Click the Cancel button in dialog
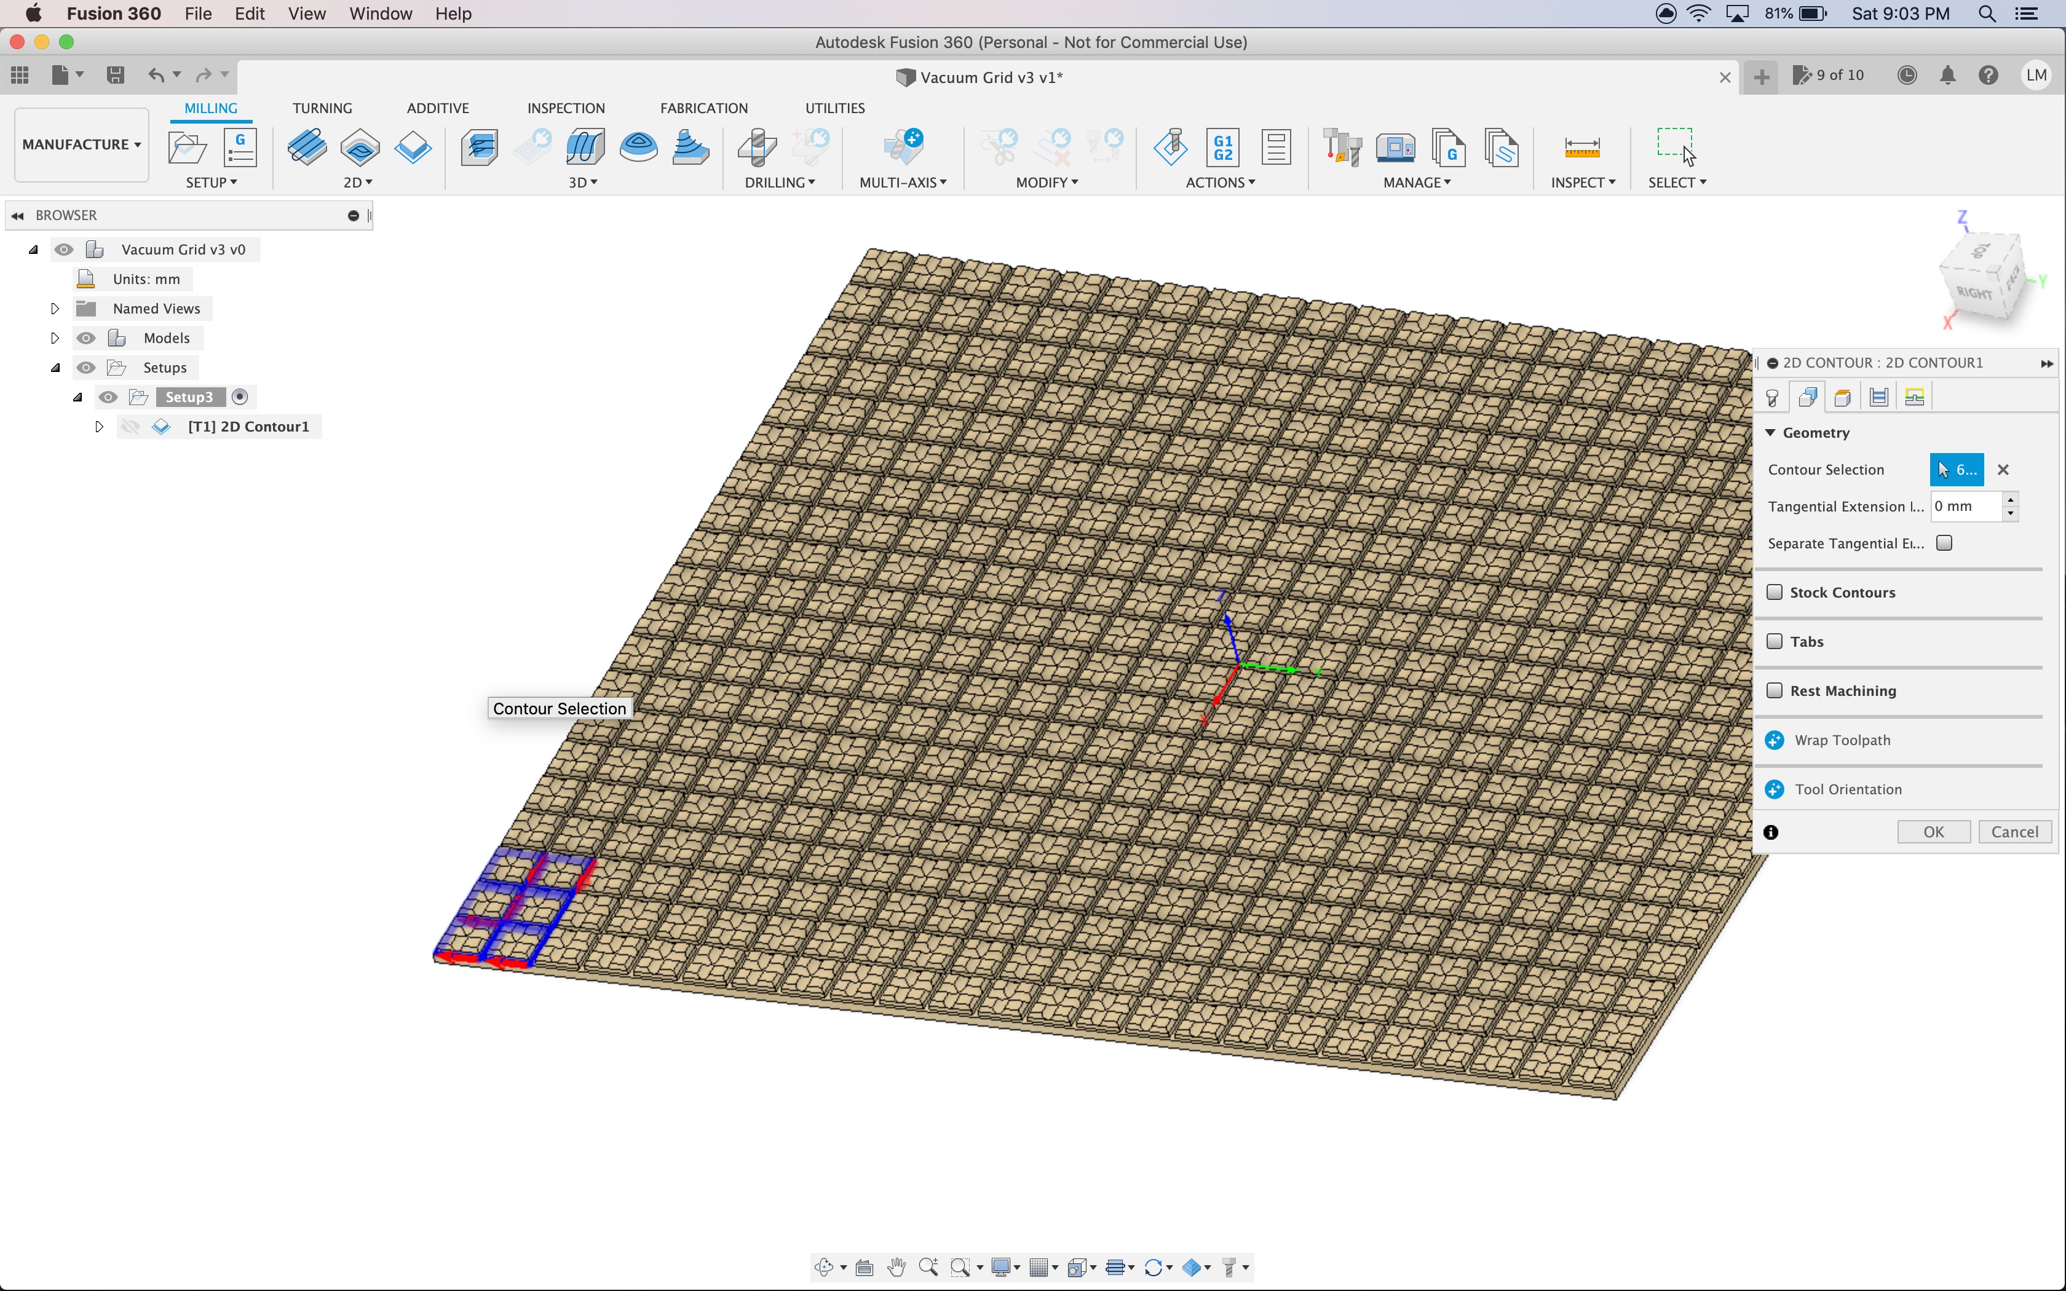Viewport: 2066px width, 1291px height. pyautogui.click(x=2014, y=832)
